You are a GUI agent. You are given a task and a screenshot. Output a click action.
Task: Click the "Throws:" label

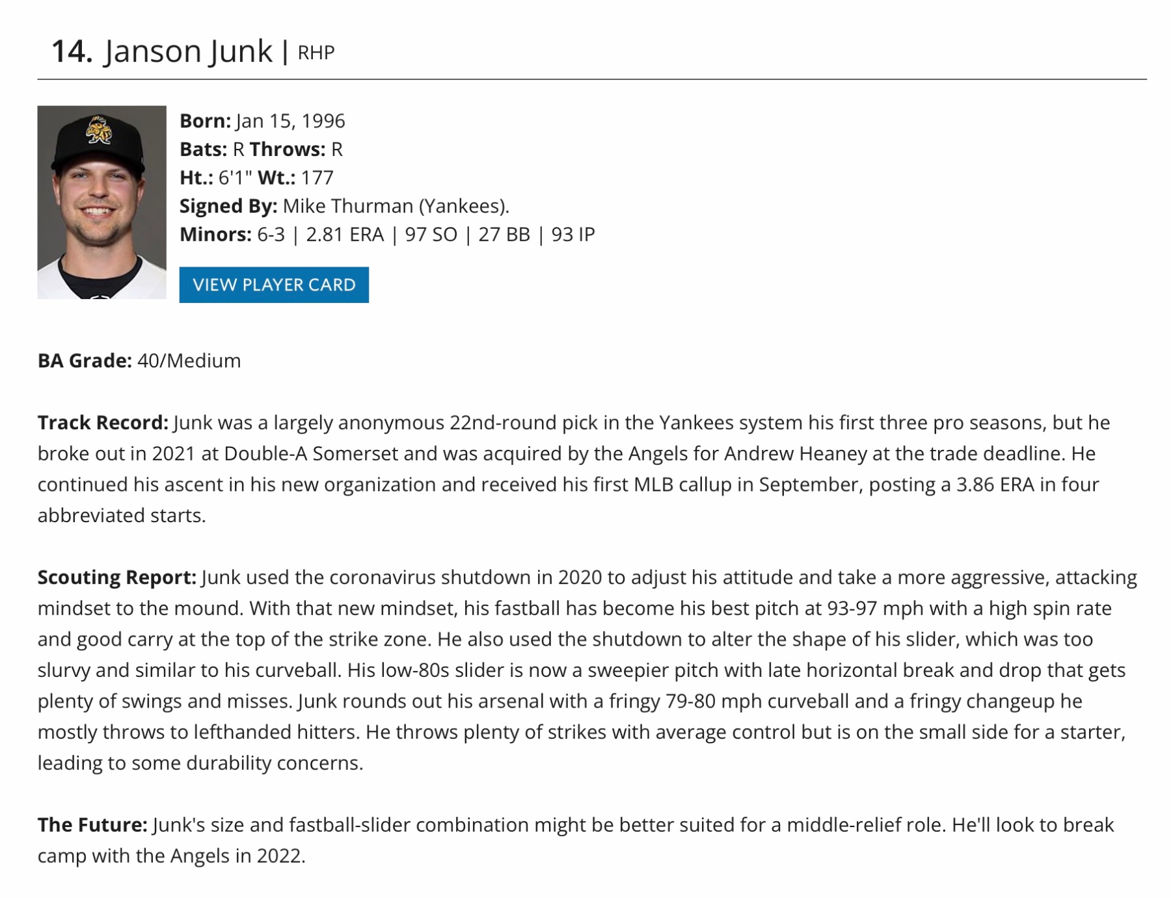point(287,150)
